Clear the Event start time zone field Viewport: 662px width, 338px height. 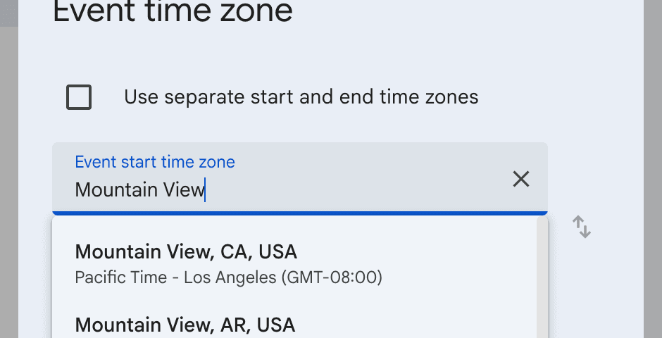coord(520,179)
